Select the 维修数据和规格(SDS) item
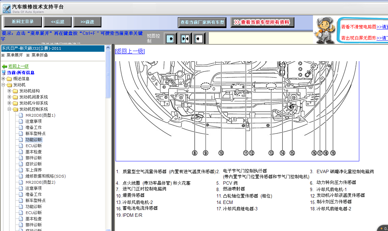The image size is (388, 231). pyautogui.click(x=46, y=176)
